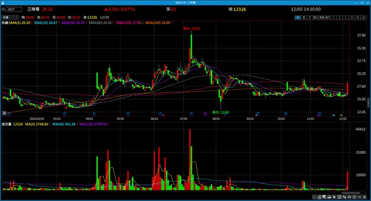
Task: Click the plus zoom-in icon
Action: [x=364, y=197]
